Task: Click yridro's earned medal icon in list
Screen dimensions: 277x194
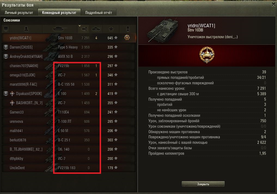Action: coord(127,38)
